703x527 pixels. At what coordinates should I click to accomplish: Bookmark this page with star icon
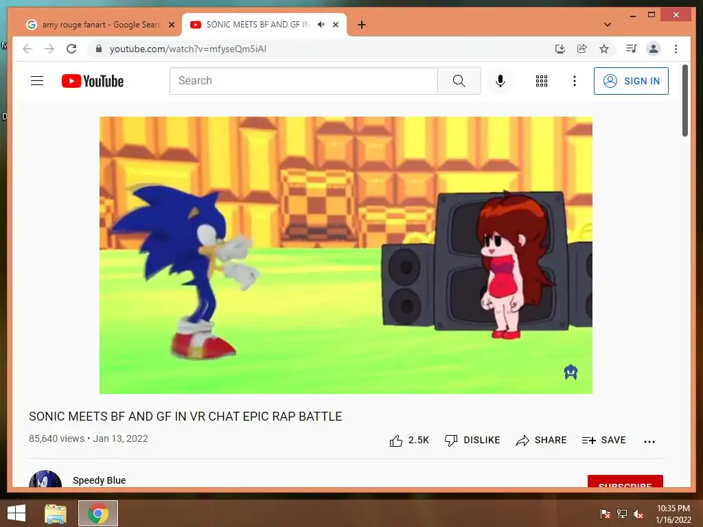(x=604, y=49)
